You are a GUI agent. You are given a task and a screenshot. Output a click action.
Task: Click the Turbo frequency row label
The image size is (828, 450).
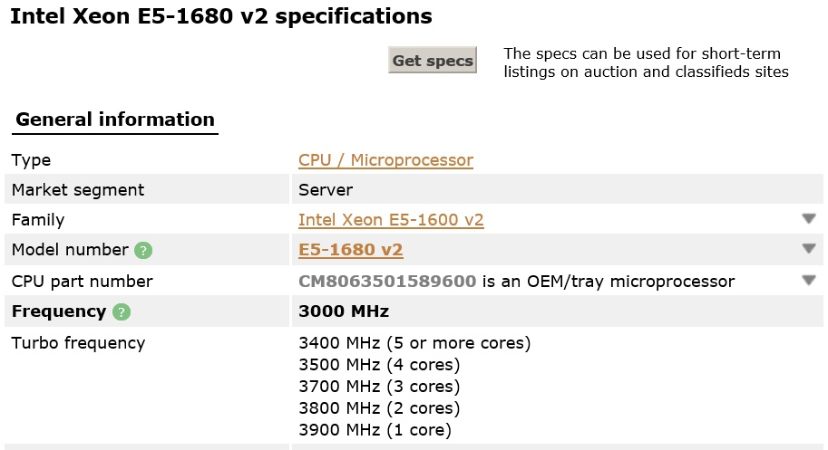point(78,343)
